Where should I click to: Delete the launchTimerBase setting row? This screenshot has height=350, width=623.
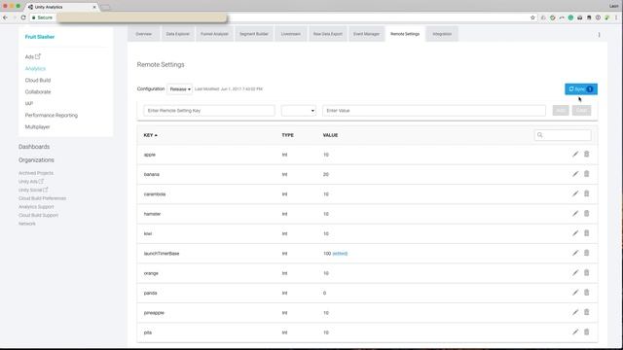(586, 253)
